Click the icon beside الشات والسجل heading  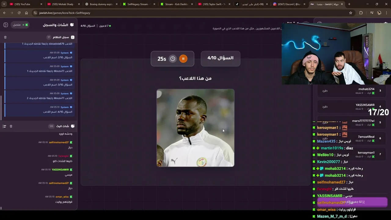pyautogui.click(x=72, y=25)
